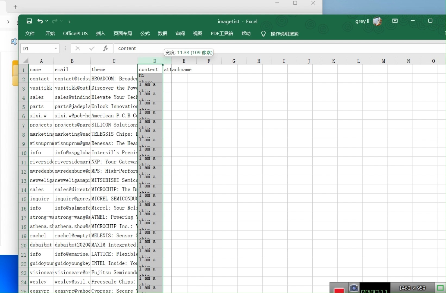Open the 文件 menu tab

click(x=30, y=34)
